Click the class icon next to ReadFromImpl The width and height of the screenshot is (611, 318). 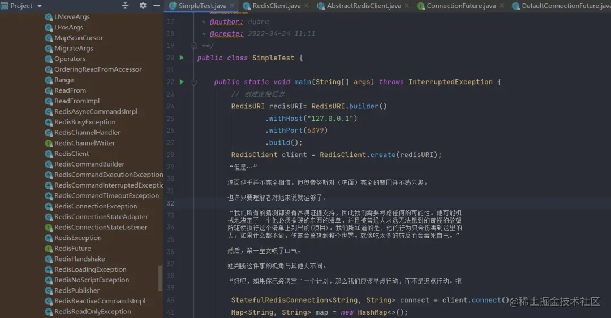point(49,101)
